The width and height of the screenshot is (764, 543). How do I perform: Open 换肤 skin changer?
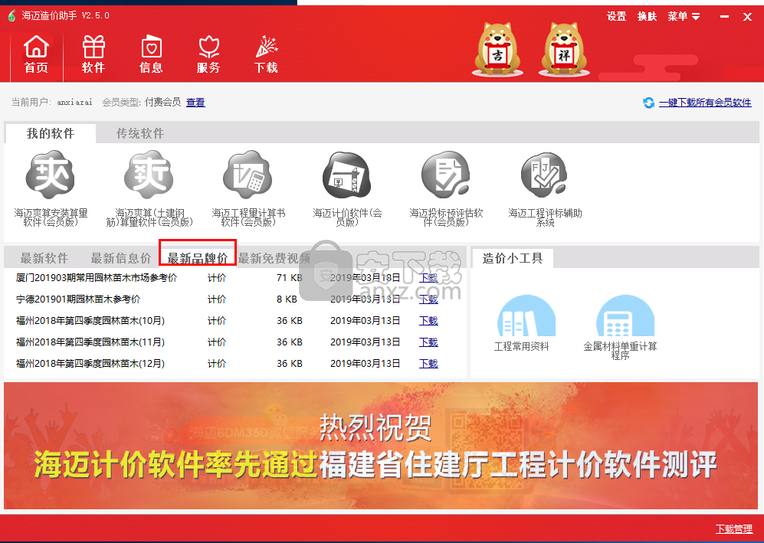coord(647,17)
